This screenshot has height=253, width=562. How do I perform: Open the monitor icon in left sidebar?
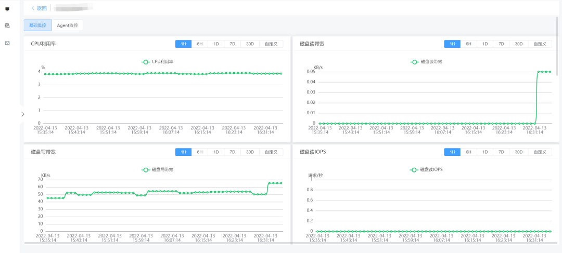click(7, 9)
